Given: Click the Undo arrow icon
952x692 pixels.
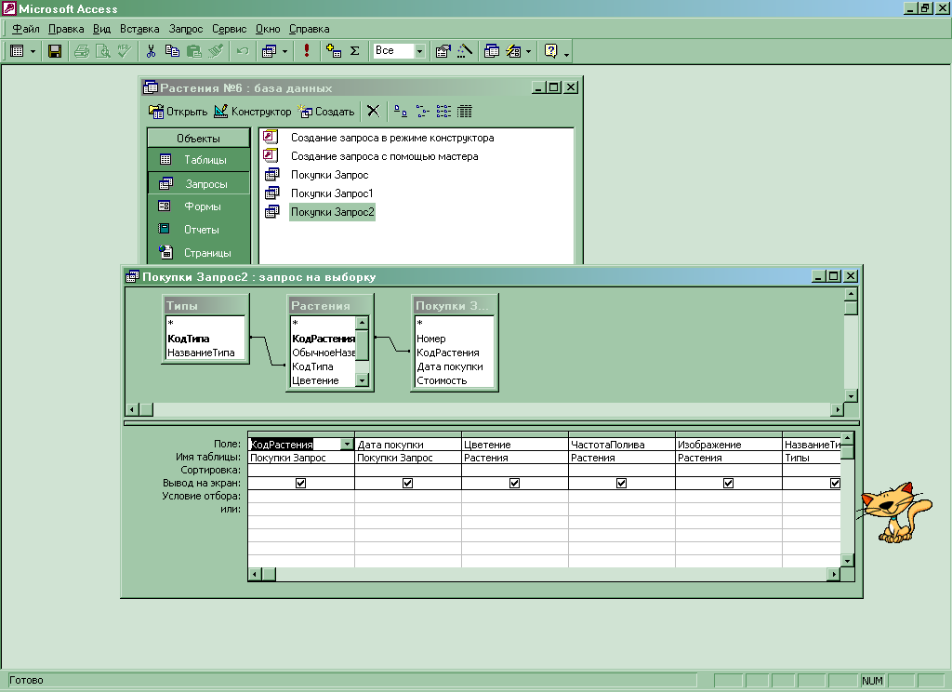Looking at the screenshot, I should pyautogui.click(x=243, y=51).
